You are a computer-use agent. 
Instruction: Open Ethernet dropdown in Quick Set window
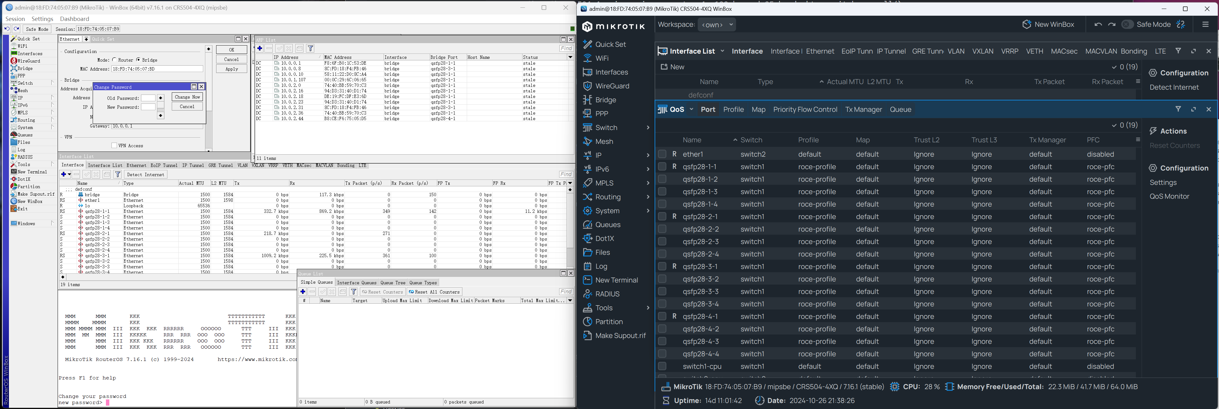(x=86, y=39)
